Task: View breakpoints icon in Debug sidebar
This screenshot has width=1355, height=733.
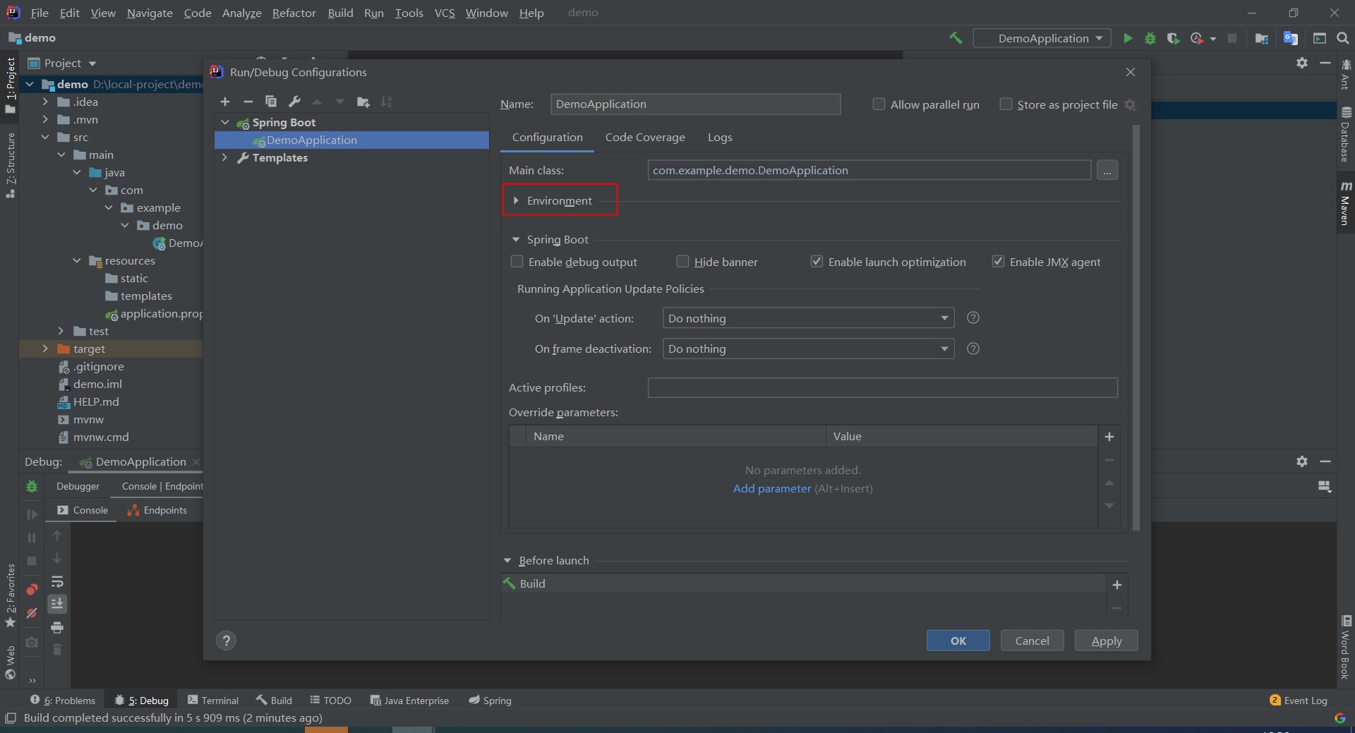Action: point(32,590)
